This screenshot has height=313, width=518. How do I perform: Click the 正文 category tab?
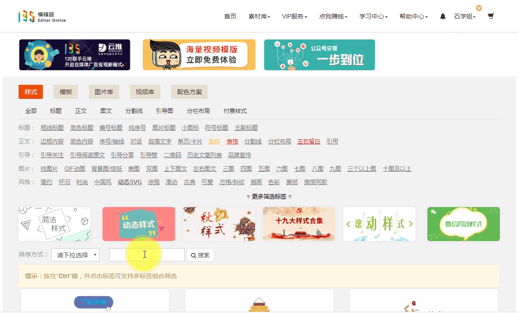(81, 111)
